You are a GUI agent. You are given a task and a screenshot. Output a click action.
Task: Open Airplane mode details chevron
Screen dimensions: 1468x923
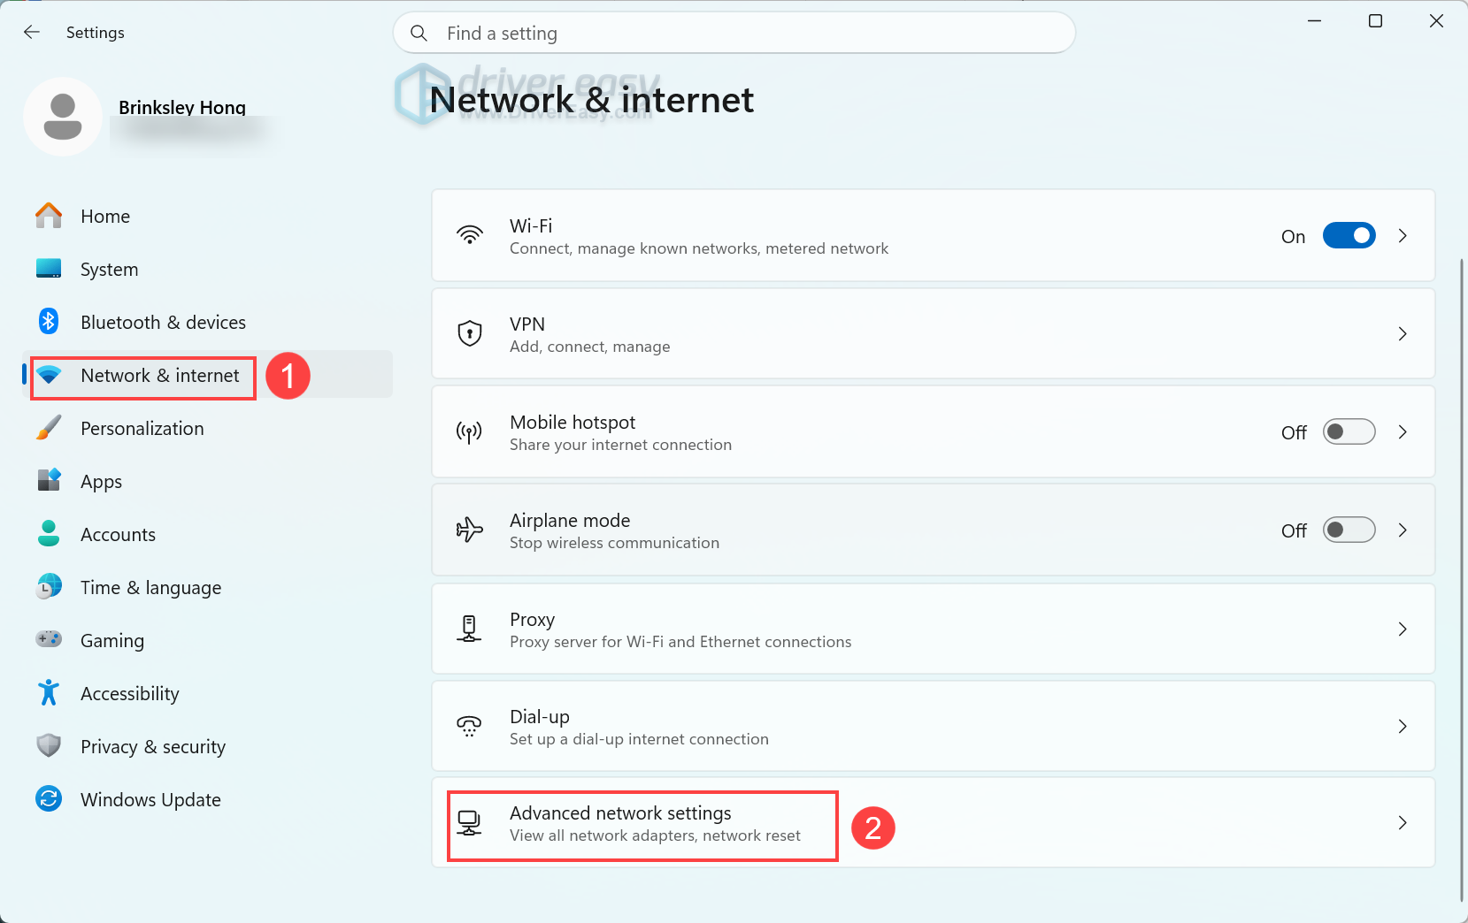tap(1403, 530)
